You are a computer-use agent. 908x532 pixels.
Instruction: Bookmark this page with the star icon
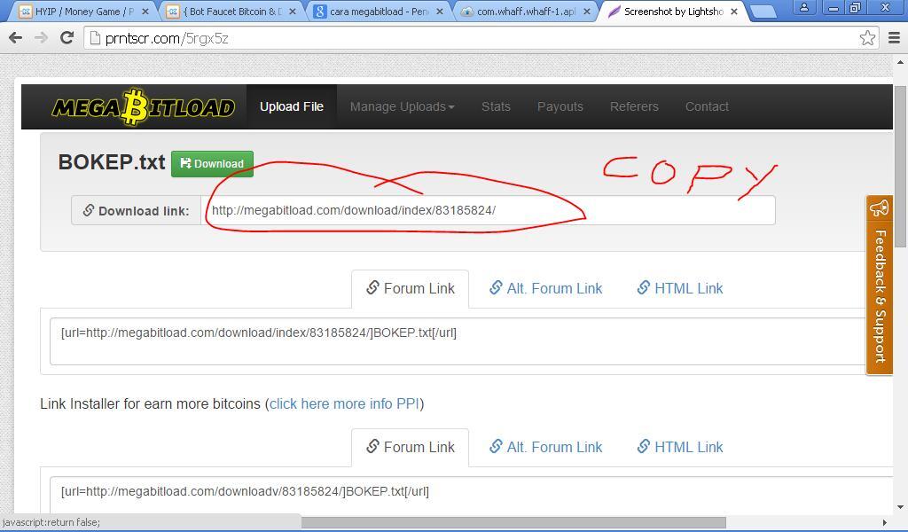[867, 38]
